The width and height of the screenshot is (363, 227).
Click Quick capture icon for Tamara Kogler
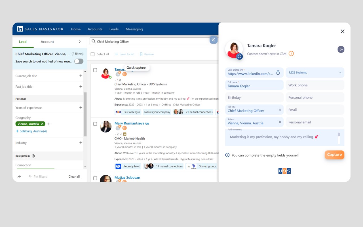tap(124, 74)
